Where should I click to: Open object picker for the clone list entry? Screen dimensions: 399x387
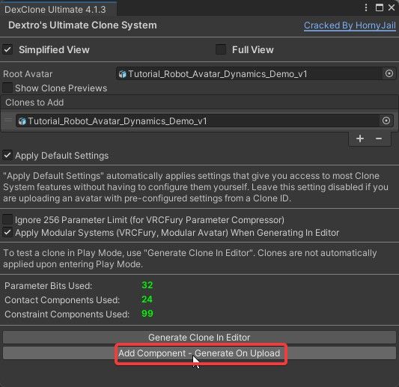pos(386,121)
